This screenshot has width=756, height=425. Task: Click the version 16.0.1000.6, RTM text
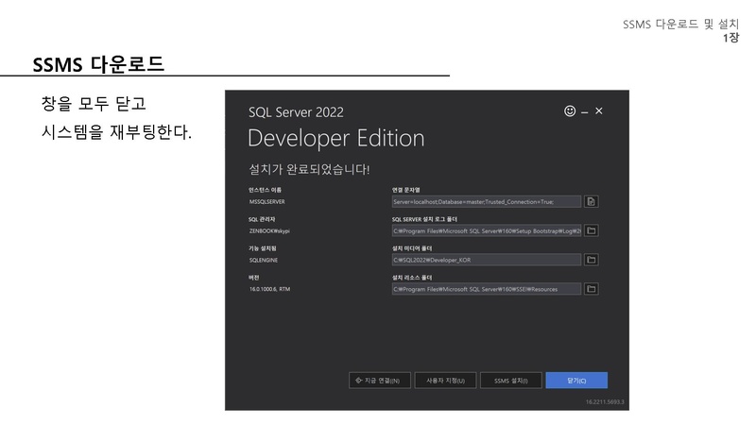point(269,289)
